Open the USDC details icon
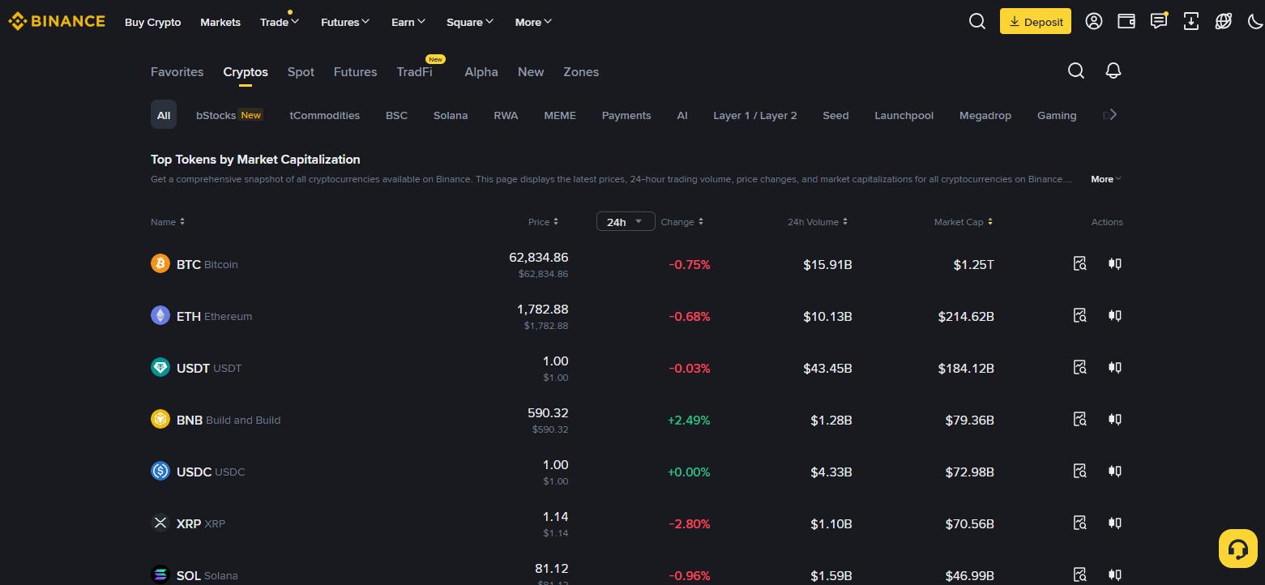This screenshot has width=1265, height=585. [x=1079, y=471]
